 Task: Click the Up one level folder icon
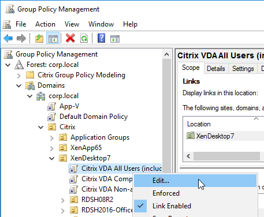[39, 39]
